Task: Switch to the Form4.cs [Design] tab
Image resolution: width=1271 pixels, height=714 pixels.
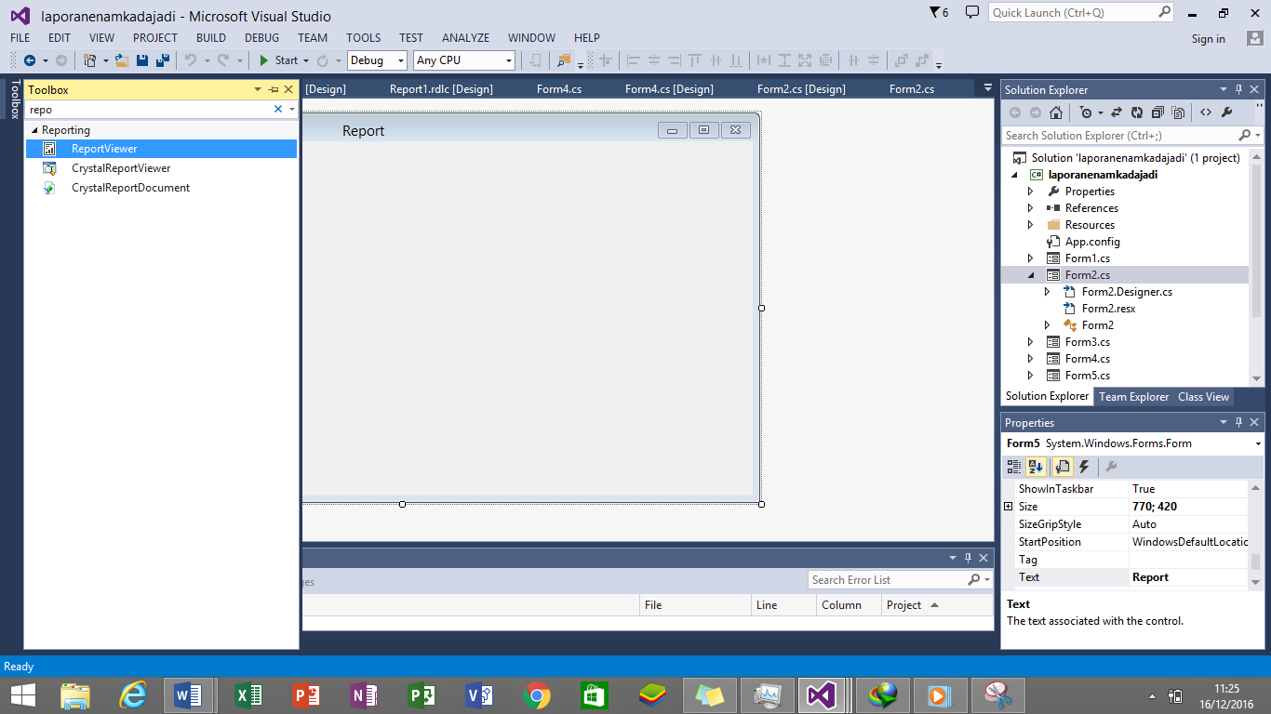Action: pos(669,88)
